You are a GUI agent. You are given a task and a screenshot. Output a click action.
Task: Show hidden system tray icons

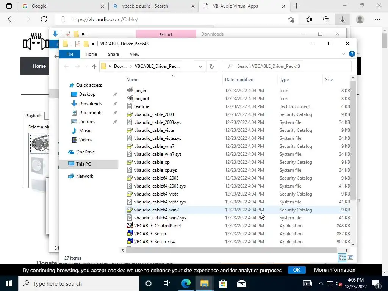coord(321,283)
